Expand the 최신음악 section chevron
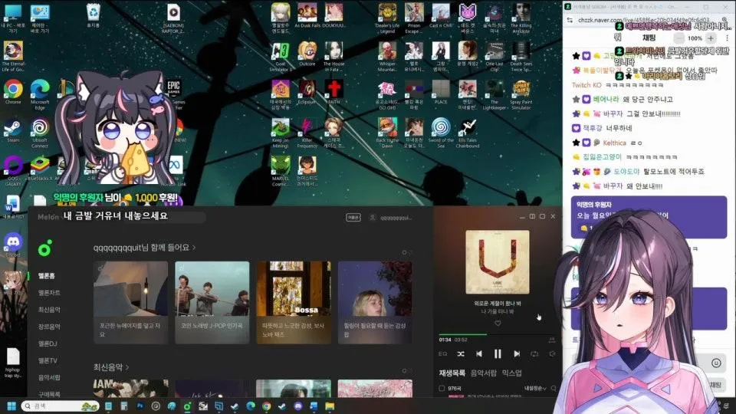Viewport: 736px width, 414px height. pos(127,367)
